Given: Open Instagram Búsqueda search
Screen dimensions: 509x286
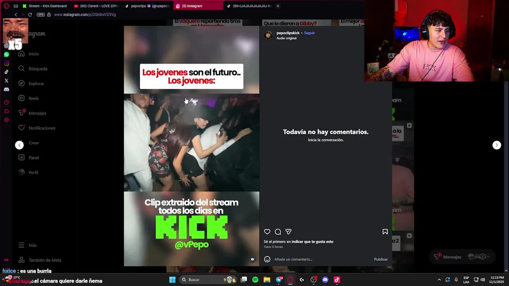Looking at the screenshot, I should point(33,69).
